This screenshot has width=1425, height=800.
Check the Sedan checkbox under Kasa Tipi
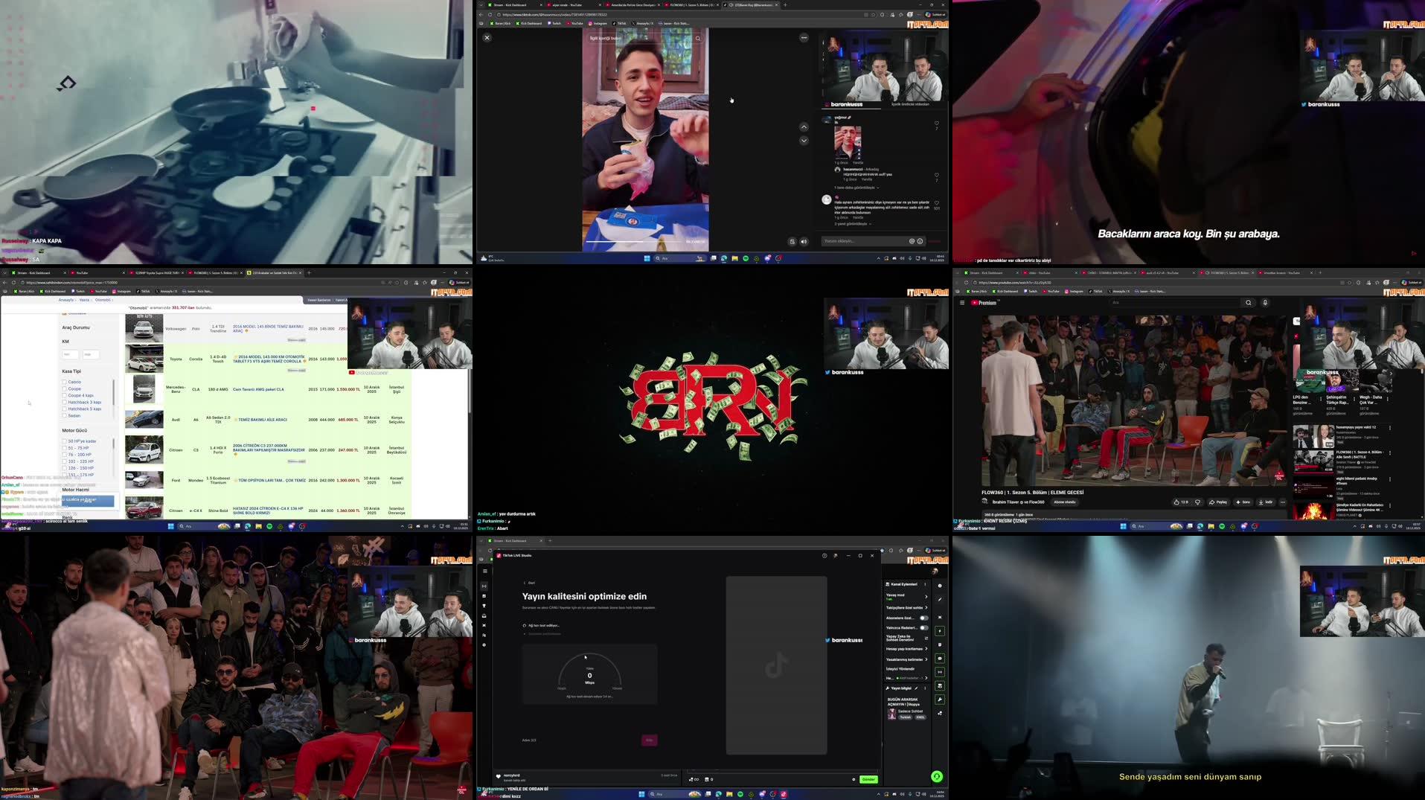point(64,415)
